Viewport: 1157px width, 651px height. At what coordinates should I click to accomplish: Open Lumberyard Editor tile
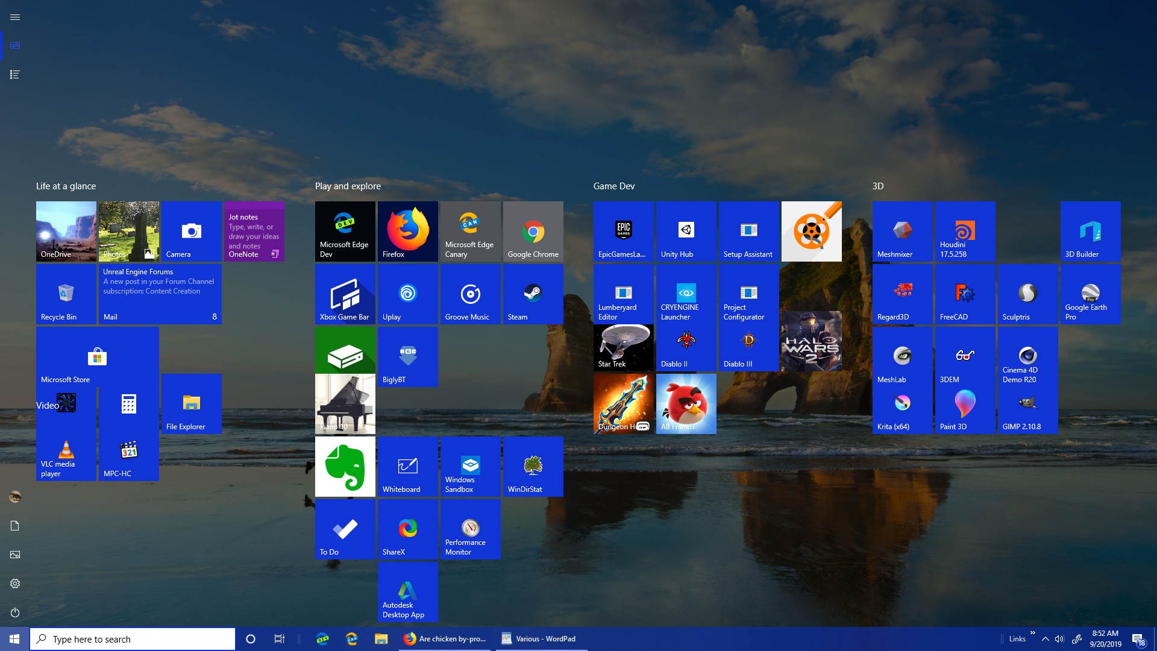point(623,294)
